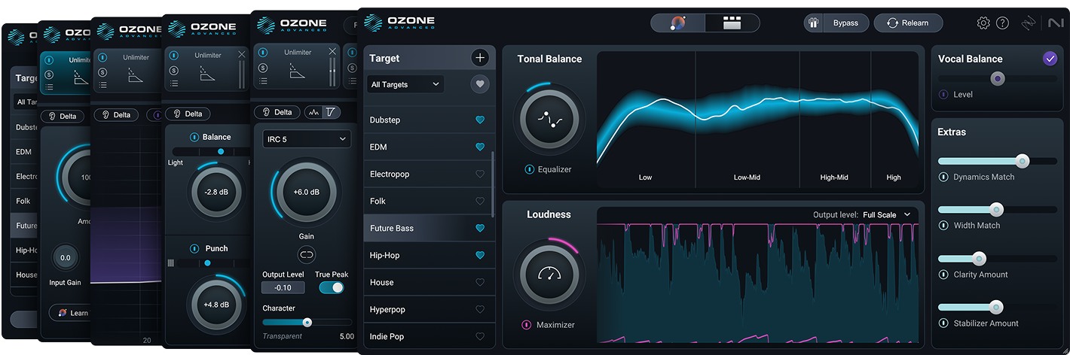Favorite the Indie Pop target heart

480,336
